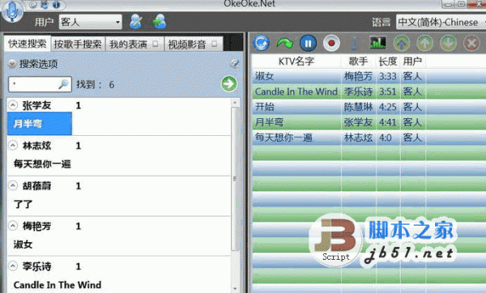
Task: Click length cell 4:41 in playlist
Action: 388,122
